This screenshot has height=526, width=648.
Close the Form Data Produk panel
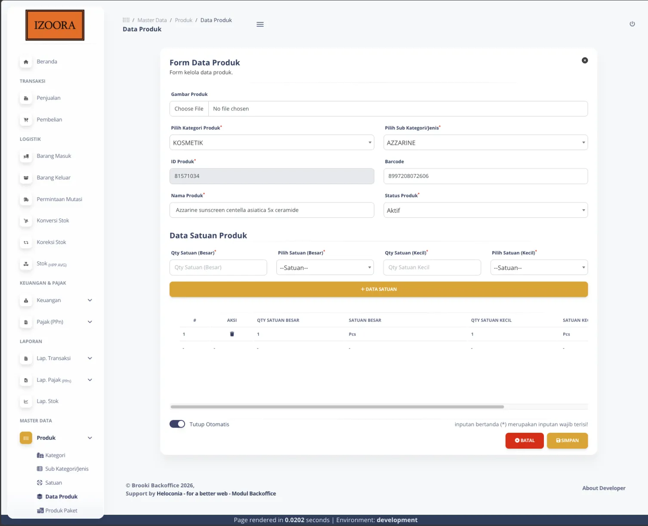(585, 61)
